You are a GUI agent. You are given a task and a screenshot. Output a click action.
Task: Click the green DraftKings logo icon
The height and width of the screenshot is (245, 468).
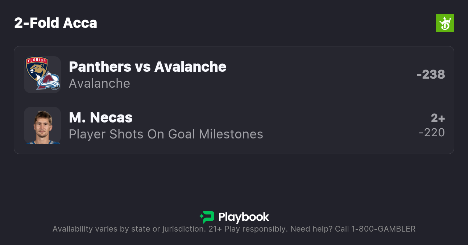[445, 23]
